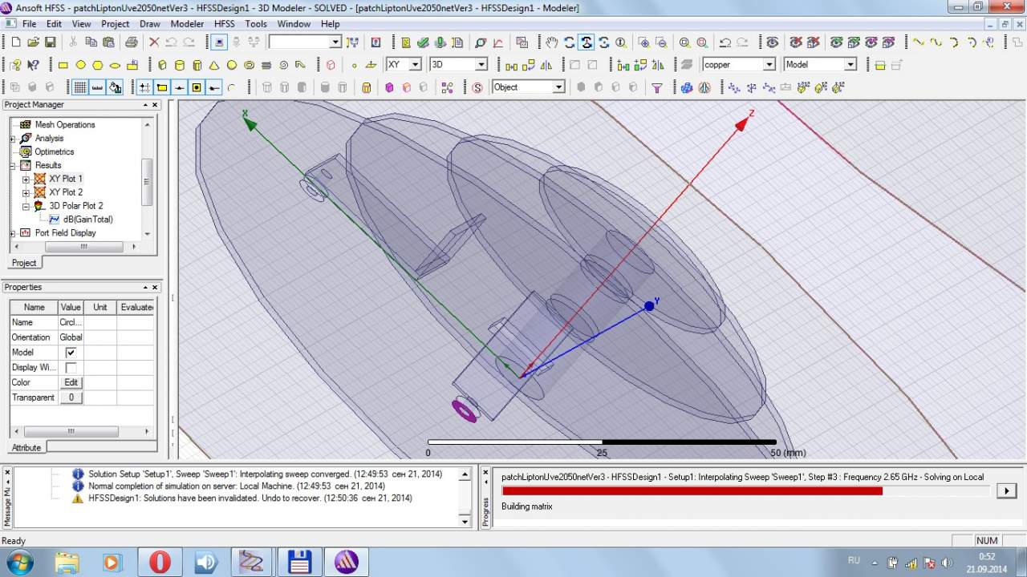Select the Draw cylinder tool
Screen dimensions: 1027x577
tap(179, 65)
